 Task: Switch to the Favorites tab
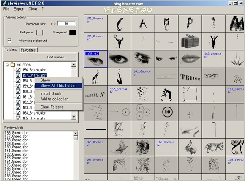click(x=28, y=50)
